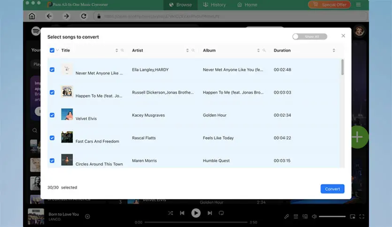Go forward with the right arrow icon
This screenshot has height=227, width=392.
[66, 16]
